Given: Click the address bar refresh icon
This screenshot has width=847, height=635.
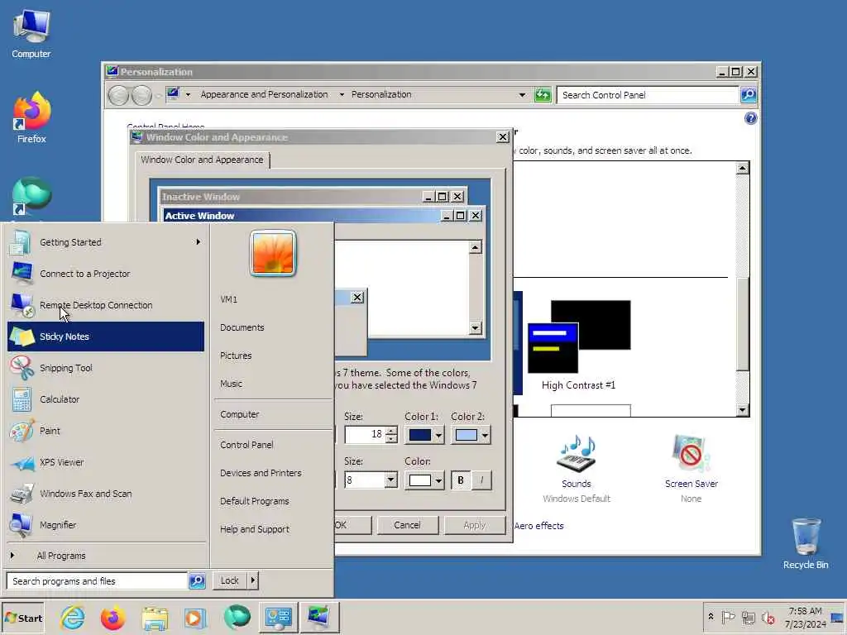Looking at the screenshot, I should (543, 95).
